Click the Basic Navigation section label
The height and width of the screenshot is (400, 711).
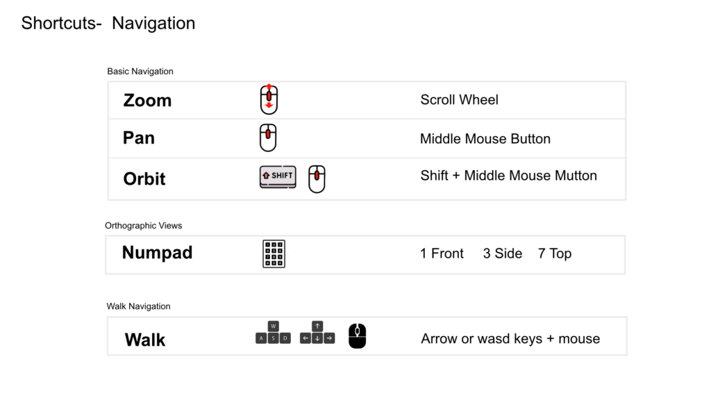coord(140,72)
